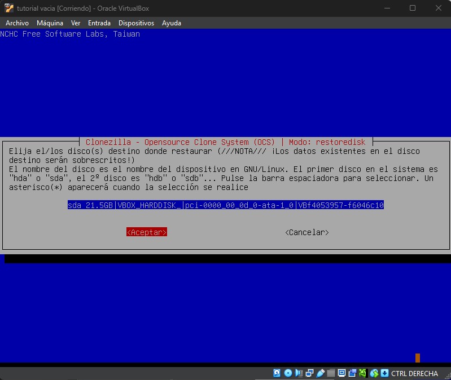This screenshot has height=380, width=451.
Task: Select the sda 21.5GB VBOX_HARDDISK entry
Action: (226, 205)
